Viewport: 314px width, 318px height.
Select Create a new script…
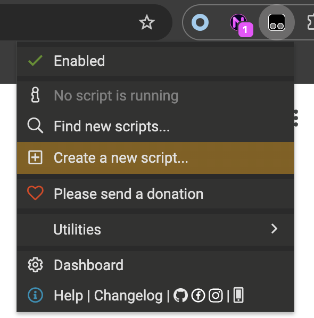click(155, 158)
